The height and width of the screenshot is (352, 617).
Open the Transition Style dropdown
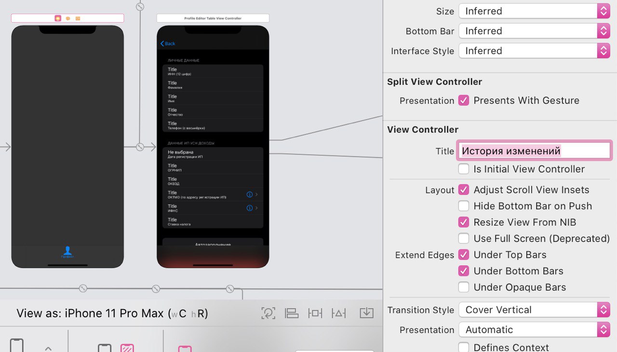tap(535, 310)
